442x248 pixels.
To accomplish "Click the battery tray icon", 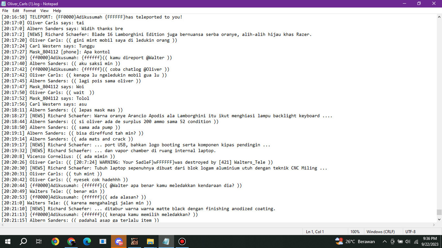I will pos(400,241).
